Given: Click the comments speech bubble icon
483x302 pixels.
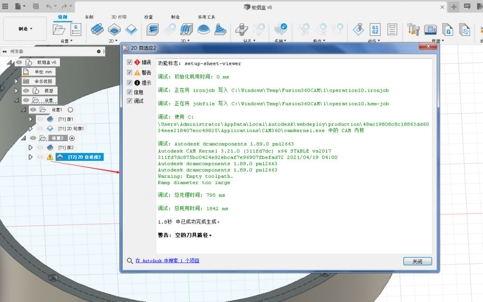Looking at the screenshot, I should [x=467, y=7].
